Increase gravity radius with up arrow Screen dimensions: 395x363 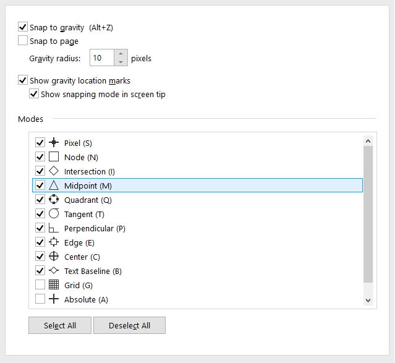coord(121,54)
